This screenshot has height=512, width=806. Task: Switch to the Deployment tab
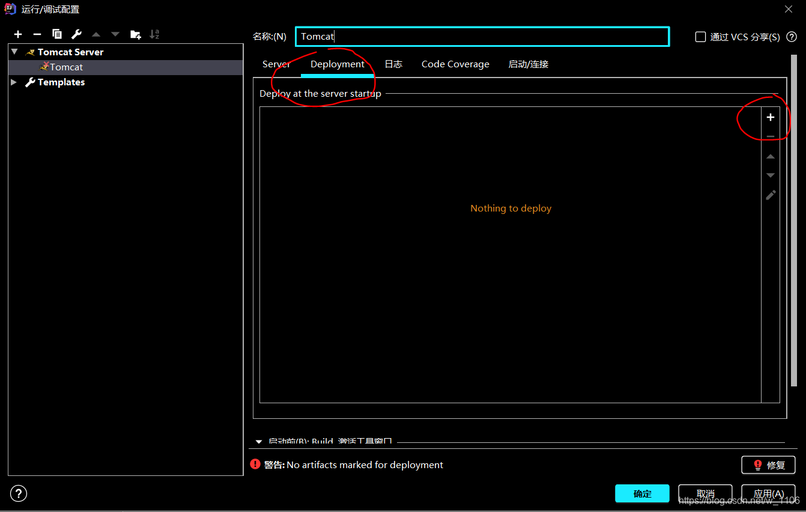click(338, 64)
